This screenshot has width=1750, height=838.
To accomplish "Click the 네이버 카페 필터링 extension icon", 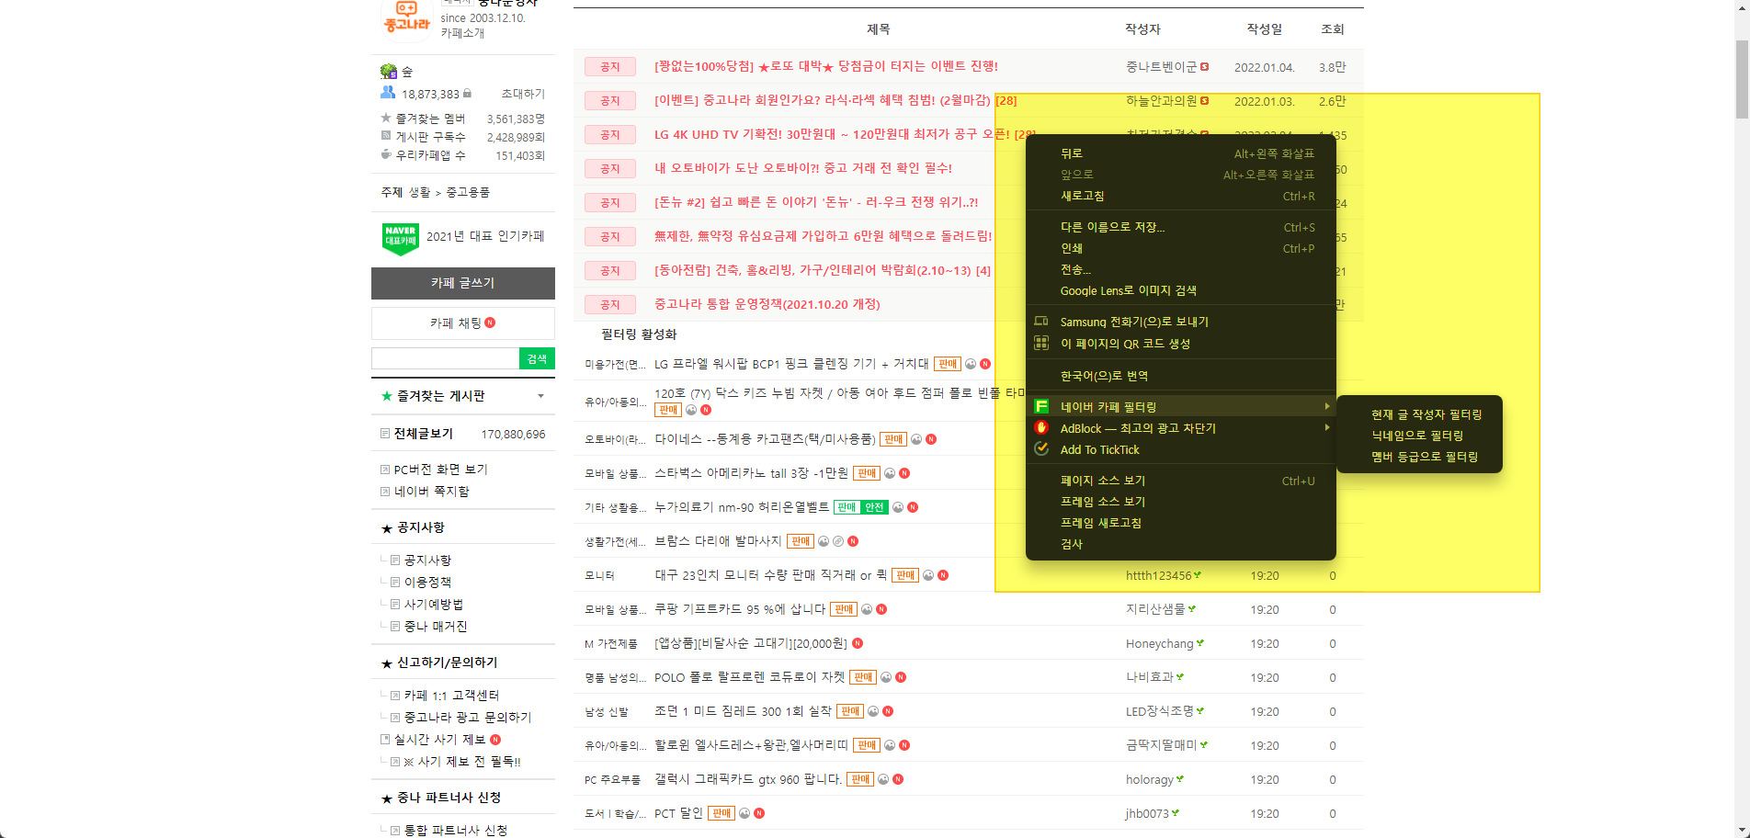I will (1041, 406).
